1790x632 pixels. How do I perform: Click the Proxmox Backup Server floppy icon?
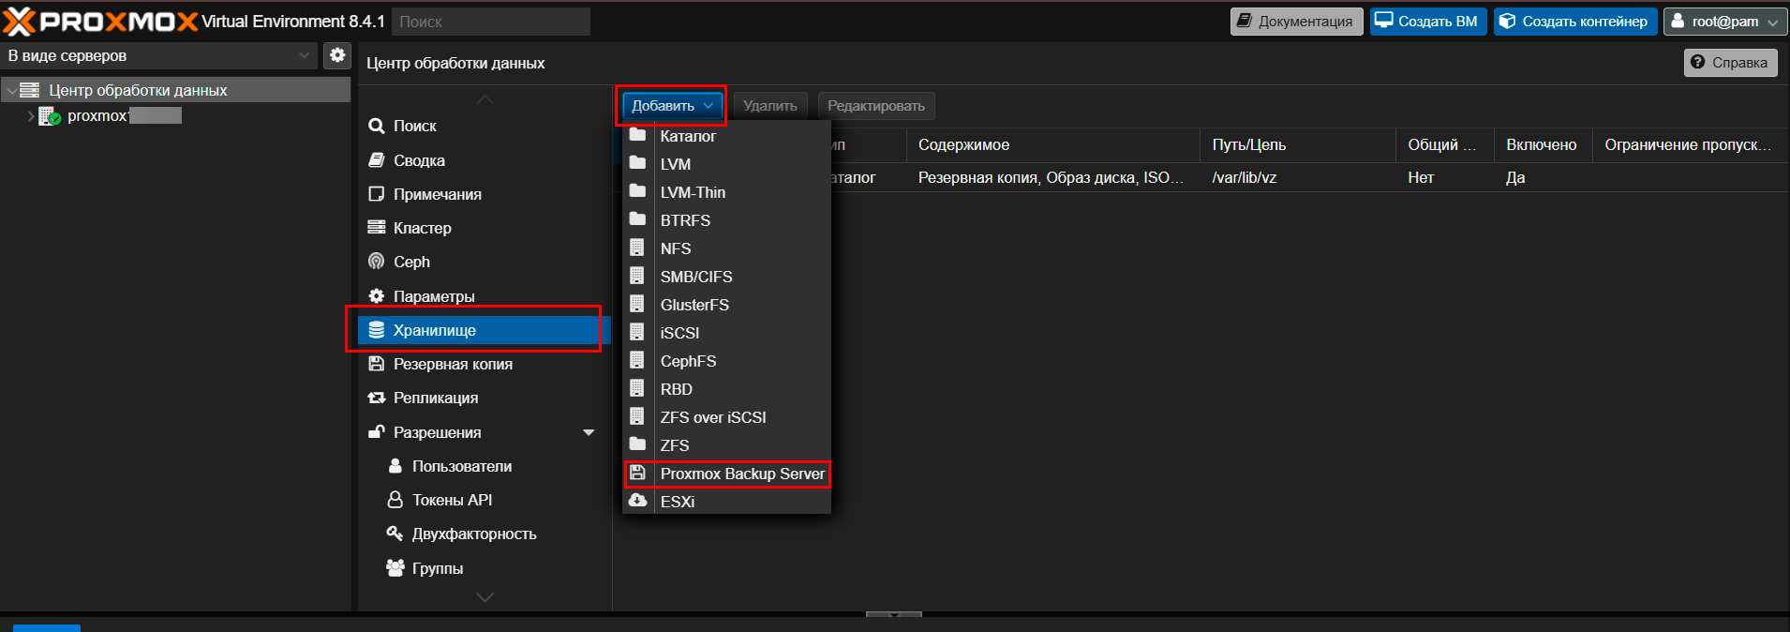pyautogui.click(x=637, y=473)
